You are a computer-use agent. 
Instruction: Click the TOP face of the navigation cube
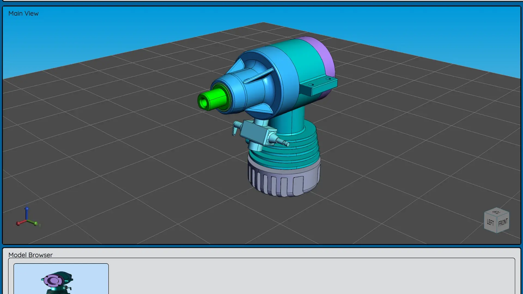(x=496, y=212)
